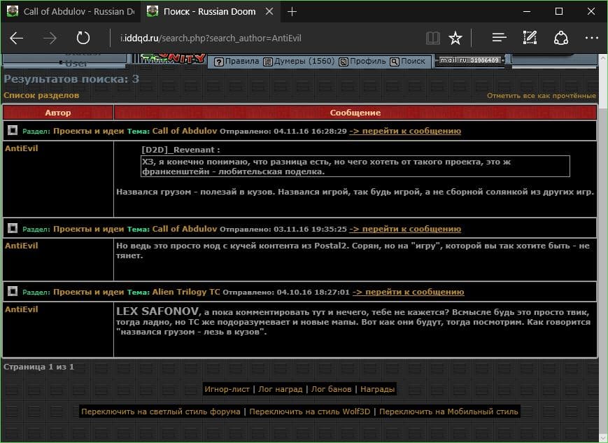Click AntiEvil author name in Postal2 message row
608x443 pixels.
click(21, 246)
